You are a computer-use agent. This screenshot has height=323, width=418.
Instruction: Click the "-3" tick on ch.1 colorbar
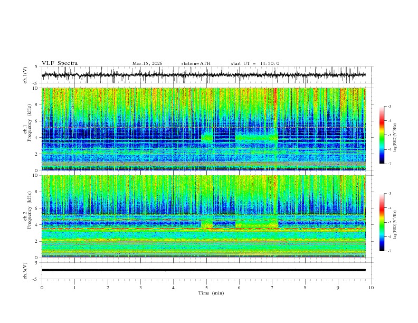(389, 106)
